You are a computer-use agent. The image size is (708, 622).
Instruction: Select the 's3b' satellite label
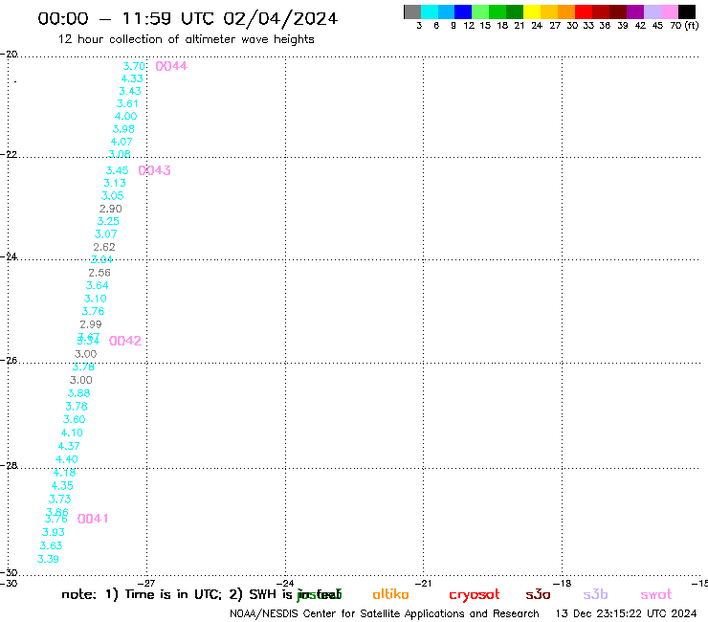coord(595,594)
